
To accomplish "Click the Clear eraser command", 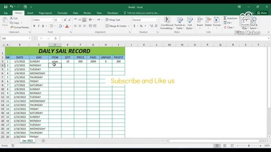I will tap(229, 27).
